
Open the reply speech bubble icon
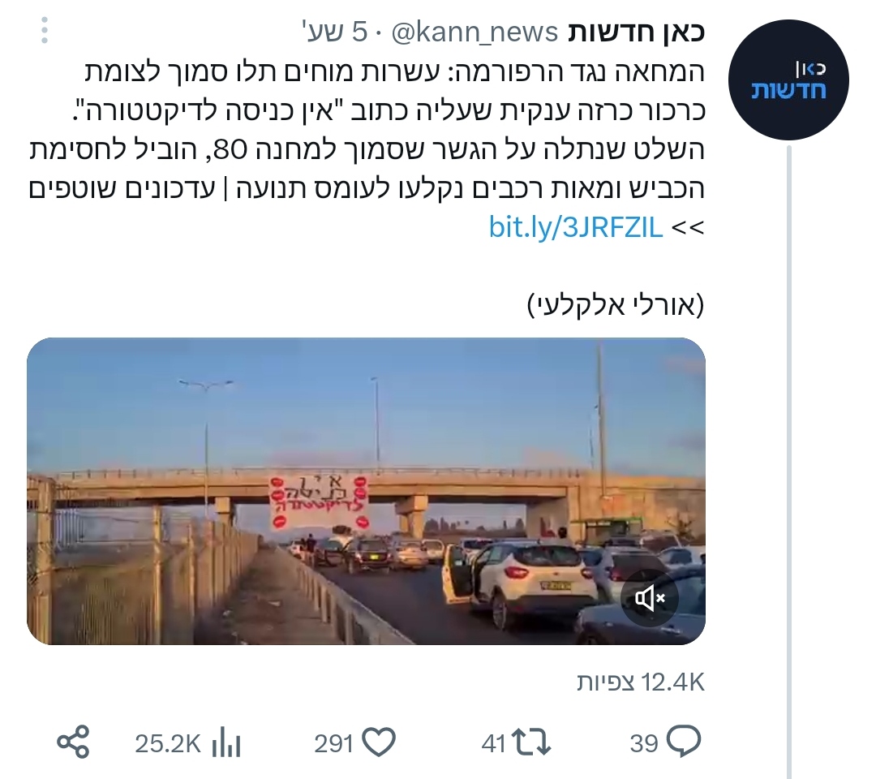[684, 742]
